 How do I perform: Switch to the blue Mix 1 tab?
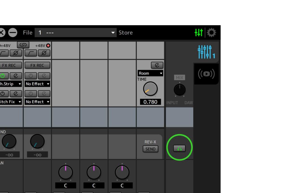206,52
